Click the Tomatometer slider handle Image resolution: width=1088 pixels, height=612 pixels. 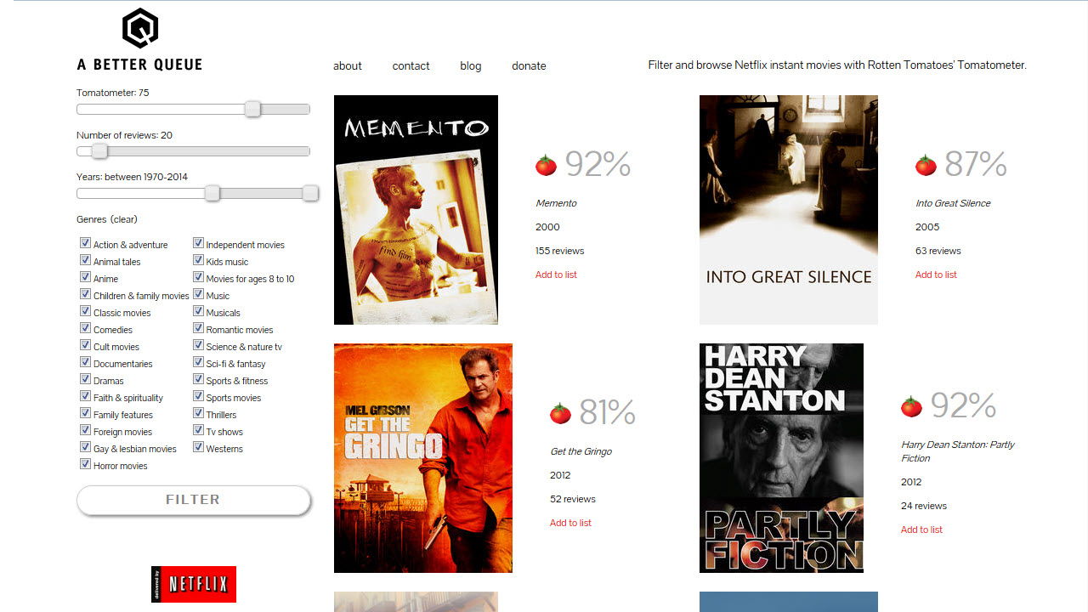tap(252, 109)
